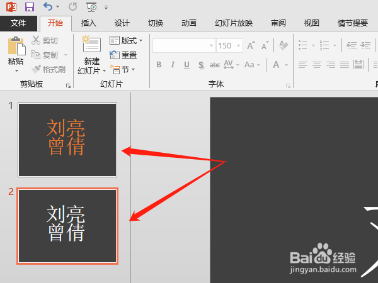378x283 pixels.
Task: Open the 视图 (View) tab
Action: (311, 23)
